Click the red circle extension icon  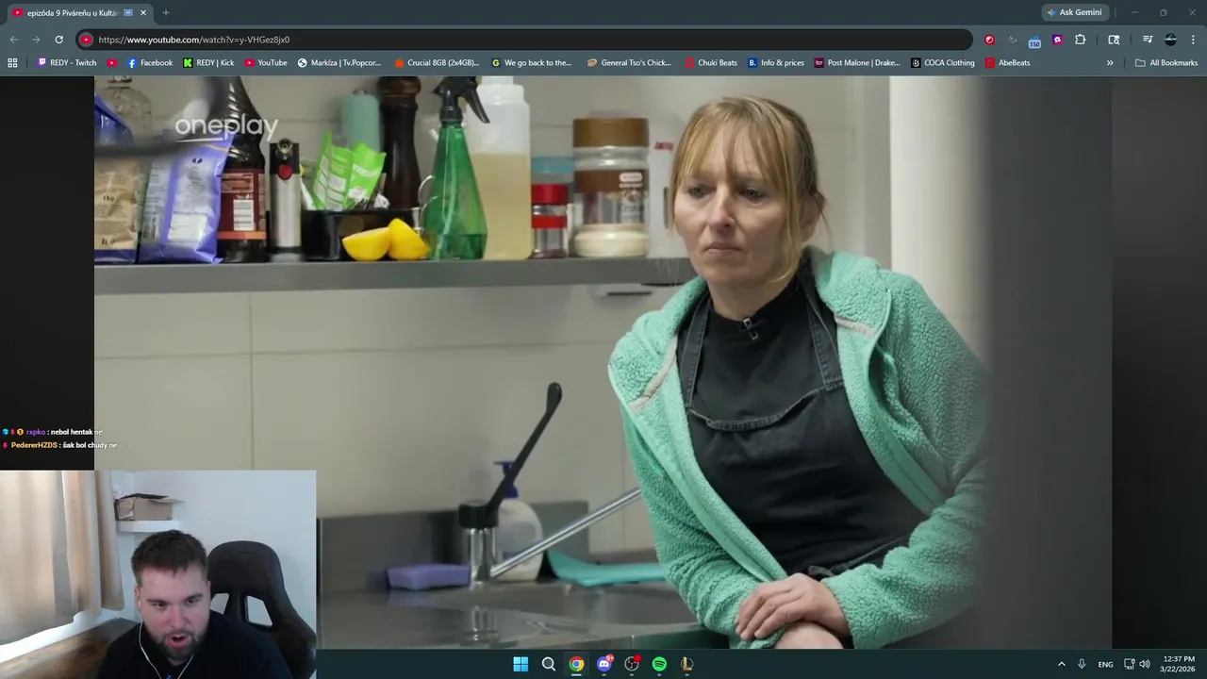coord(989,40)
